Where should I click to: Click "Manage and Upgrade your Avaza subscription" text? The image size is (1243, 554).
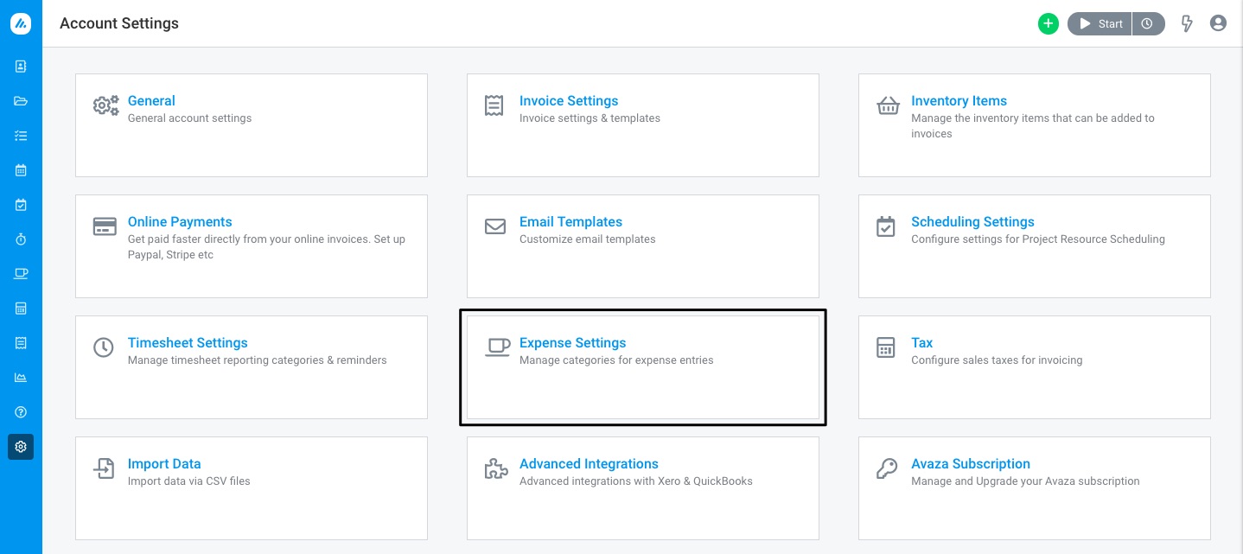point(1025,481)
